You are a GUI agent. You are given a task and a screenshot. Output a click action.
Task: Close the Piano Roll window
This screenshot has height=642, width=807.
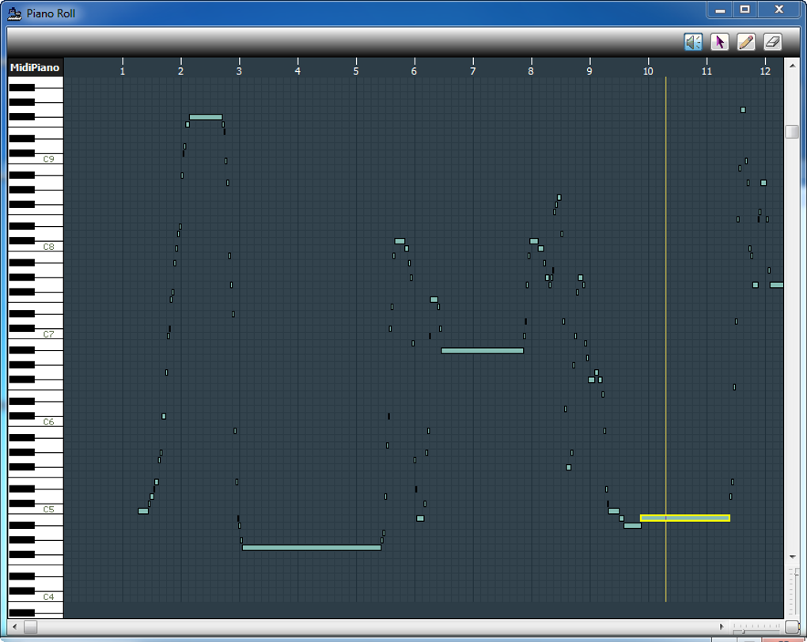pos(779,9)
